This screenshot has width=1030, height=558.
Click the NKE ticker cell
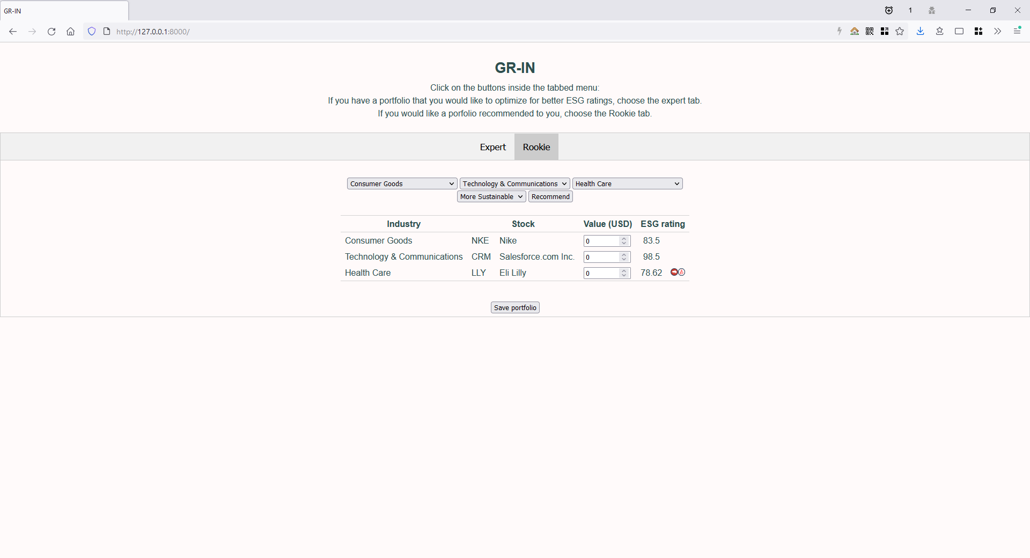[480, 240]
